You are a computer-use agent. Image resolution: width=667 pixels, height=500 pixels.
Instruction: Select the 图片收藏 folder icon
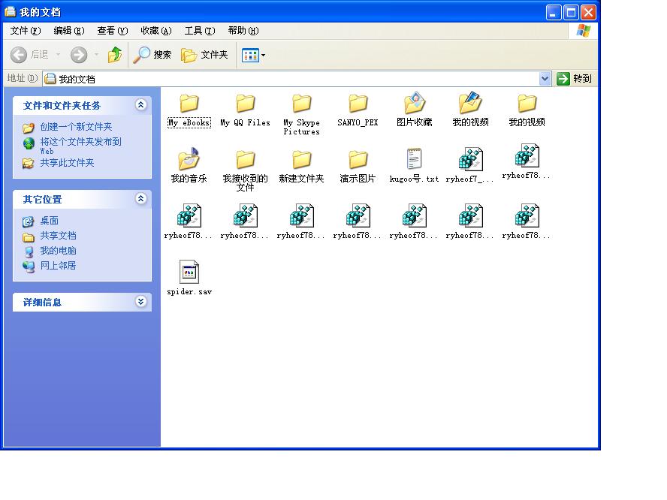tap(415, 104)
